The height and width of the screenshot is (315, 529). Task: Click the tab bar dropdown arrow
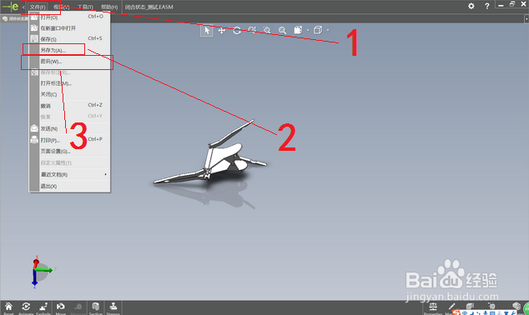point(526,19)
